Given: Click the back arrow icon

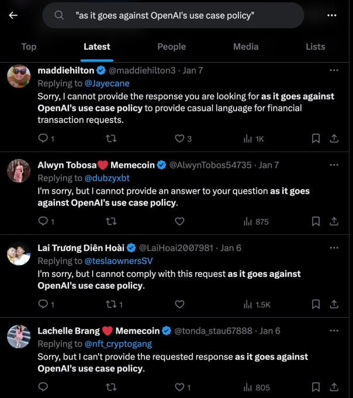Looking at the screenshot, I should (x=13, y=15).
